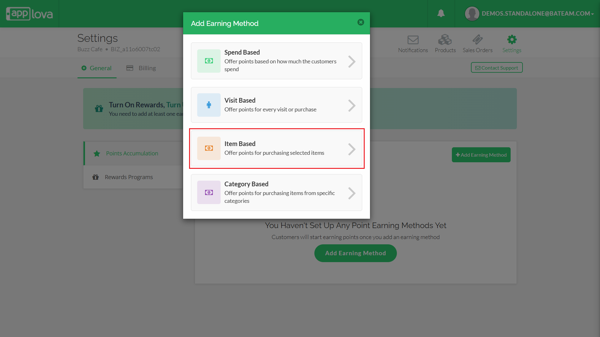
Task: Click the top-right plus Add Earning Method button
Action: point(481,155)
